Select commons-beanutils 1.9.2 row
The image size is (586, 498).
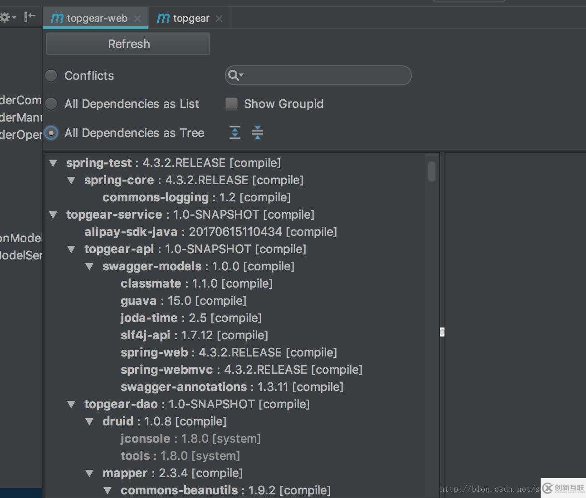[225, 490]
